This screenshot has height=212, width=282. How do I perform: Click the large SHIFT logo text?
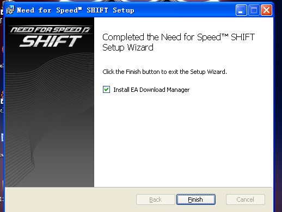51,41
